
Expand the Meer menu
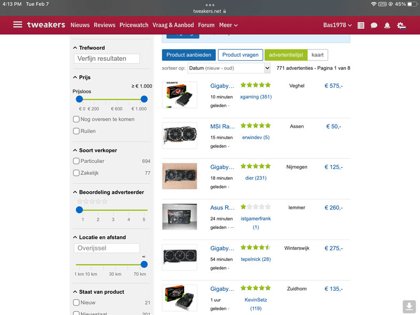(228, 25)
